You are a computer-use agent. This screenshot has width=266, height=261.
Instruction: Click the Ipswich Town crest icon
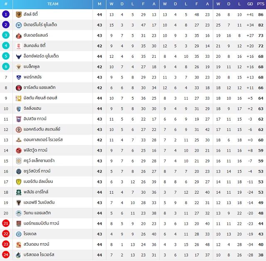coord(19,119)
